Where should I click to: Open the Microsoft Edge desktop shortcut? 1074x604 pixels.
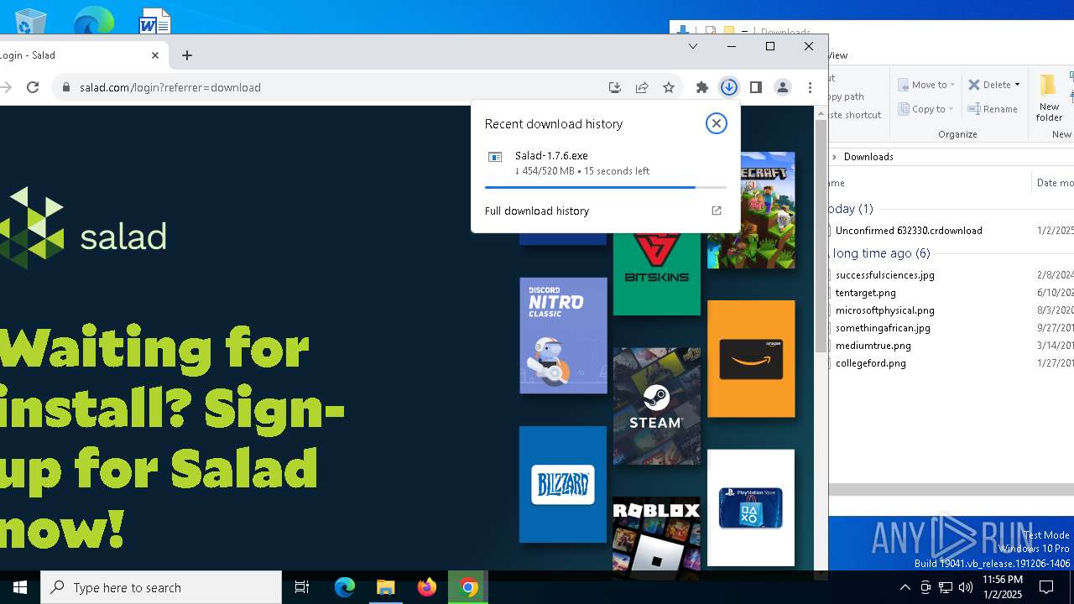click(93, 20)
